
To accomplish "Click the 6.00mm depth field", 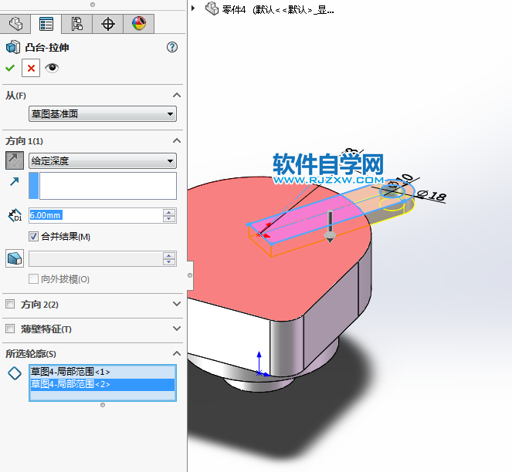I will (x=96, y=215).
